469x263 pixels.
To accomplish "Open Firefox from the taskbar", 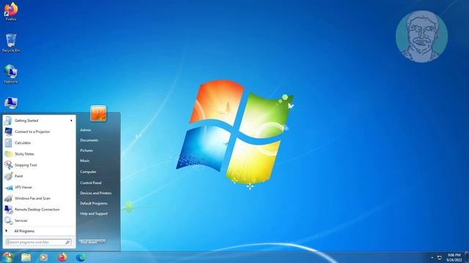I will coord(62,257).
